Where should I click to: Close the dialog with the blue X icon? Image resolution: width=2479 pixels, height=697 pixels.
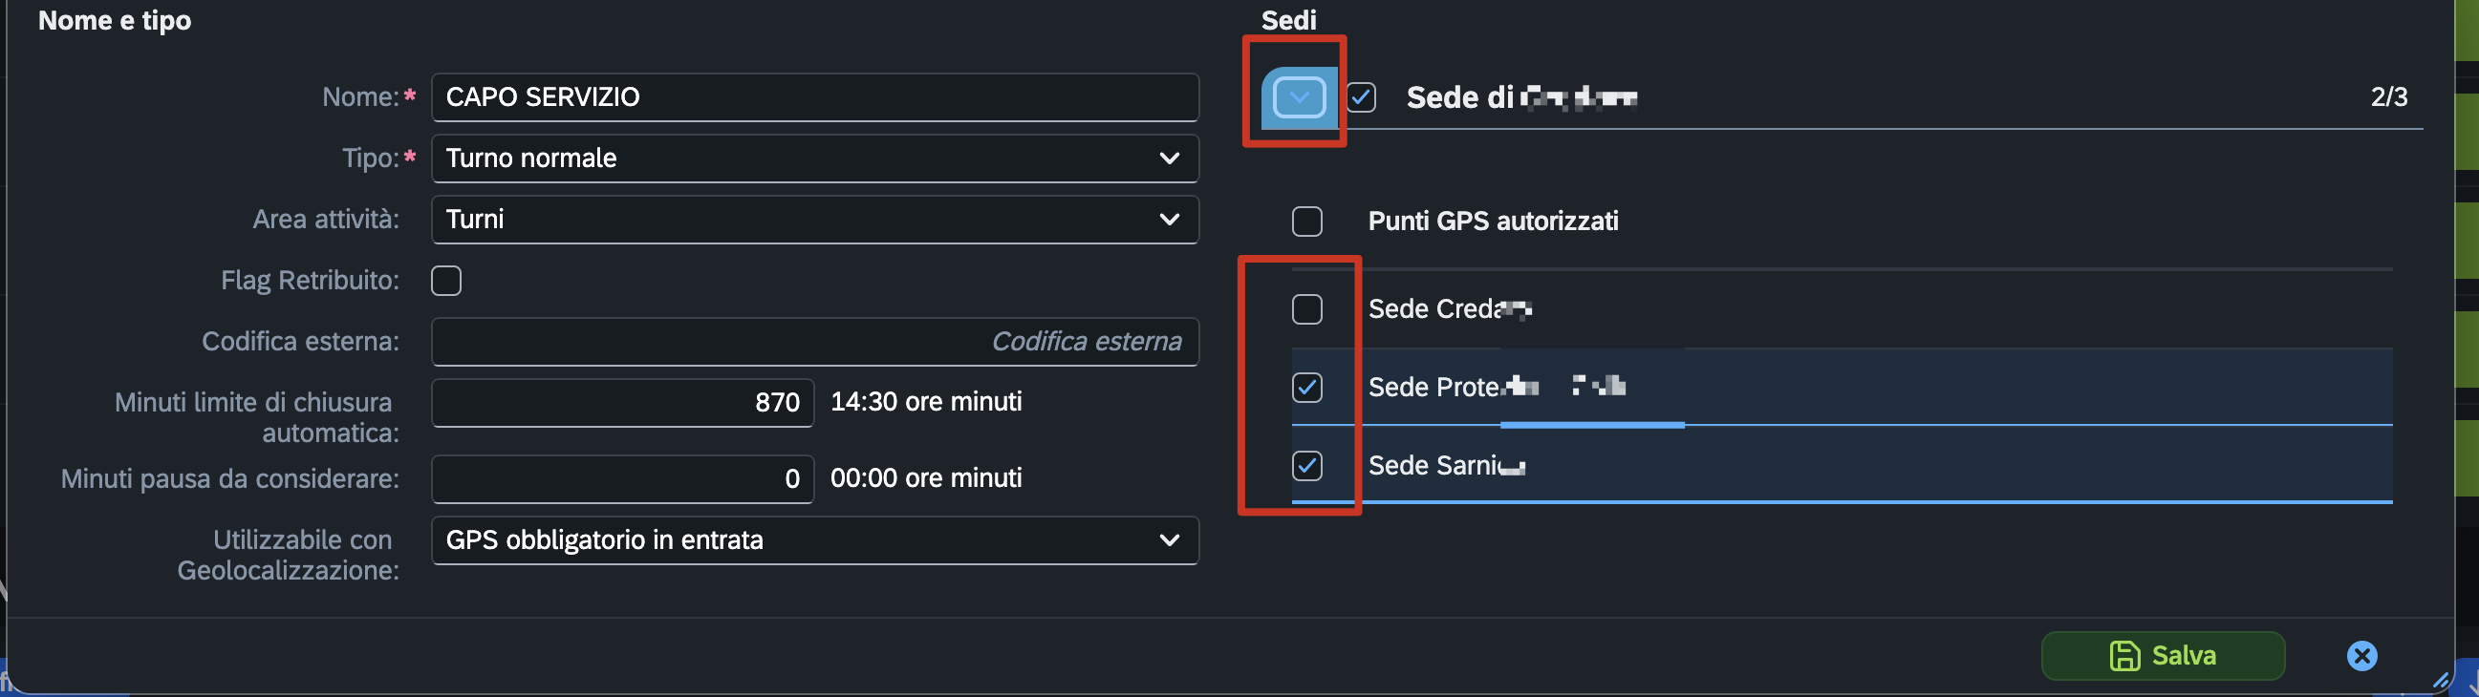pyautogui.click(x=2361, y=656)
